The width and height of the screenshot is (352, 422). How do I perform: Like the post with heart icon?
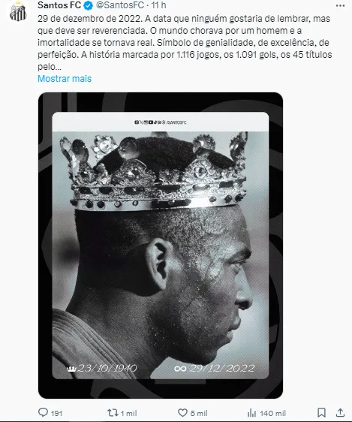[182, 412]
